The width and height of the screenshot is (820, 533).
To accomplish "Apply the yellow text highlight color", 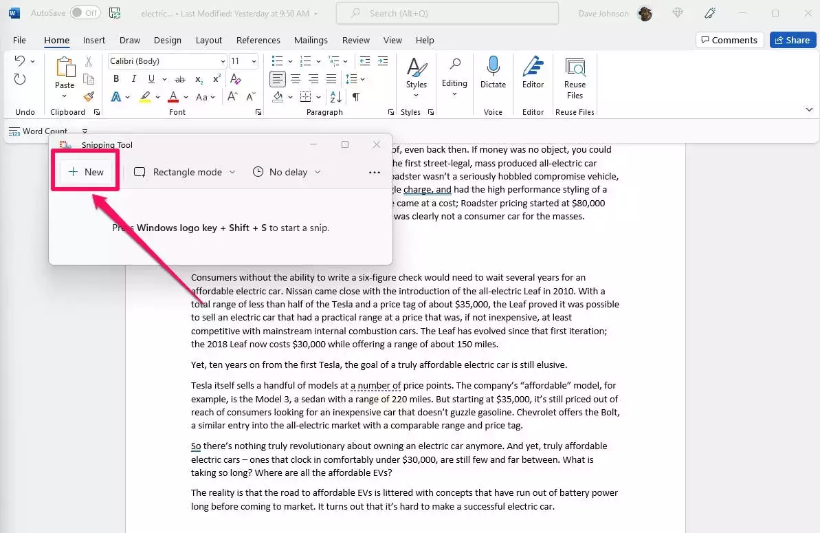I will click(145, 97).
